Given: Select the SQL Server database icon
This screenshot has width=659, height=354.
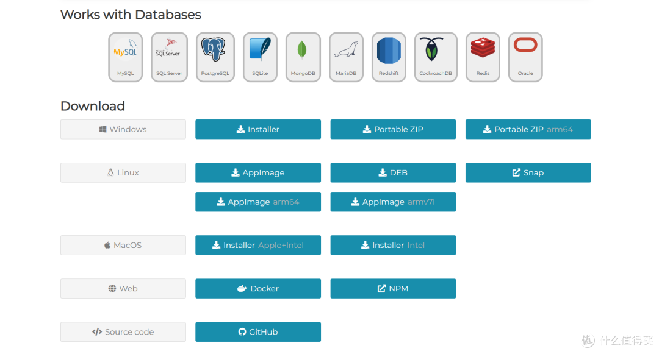Looking at the screenshot, I should pos(169,57).
